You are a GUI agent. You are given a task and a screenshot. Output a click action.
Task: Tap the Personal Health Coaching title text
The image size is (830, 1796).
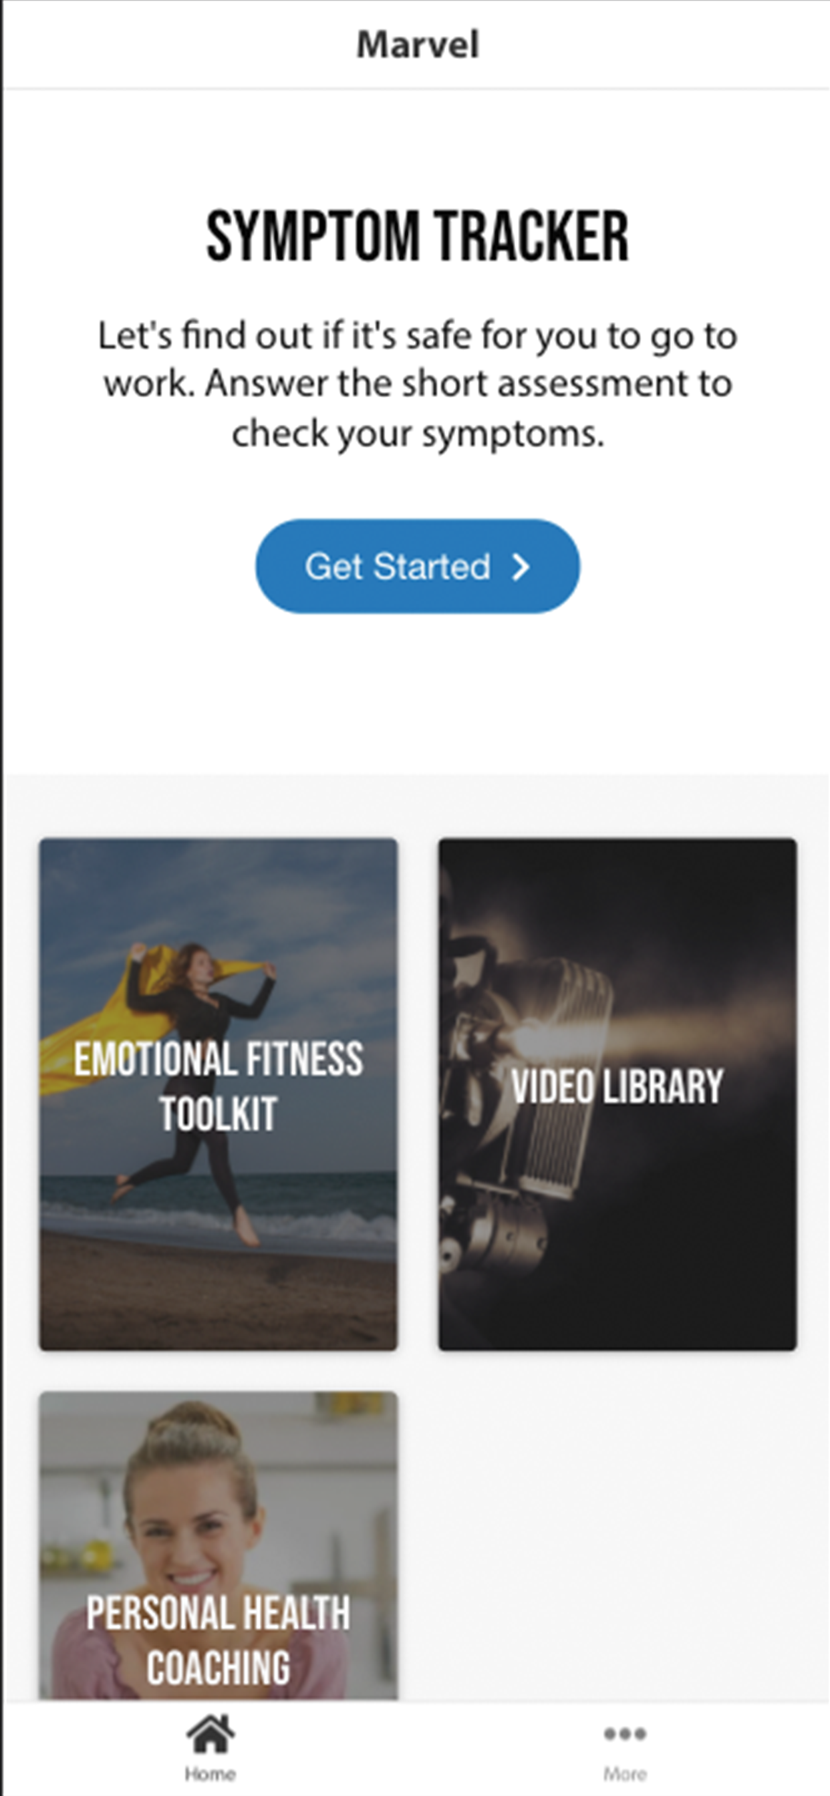219,1640
